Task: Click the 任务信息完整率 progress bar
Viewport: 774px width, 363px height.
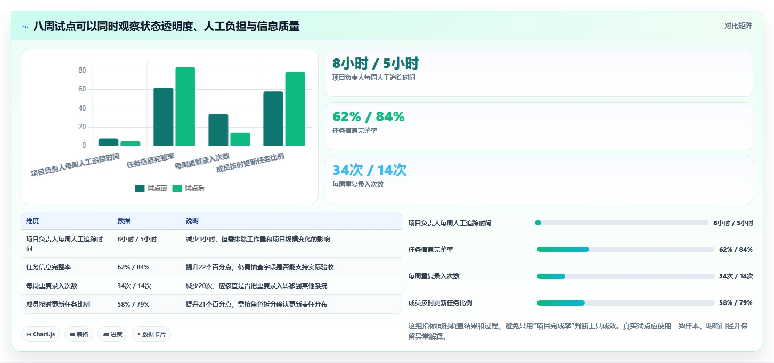Action: pyautogui.click(x=625, y=249)
